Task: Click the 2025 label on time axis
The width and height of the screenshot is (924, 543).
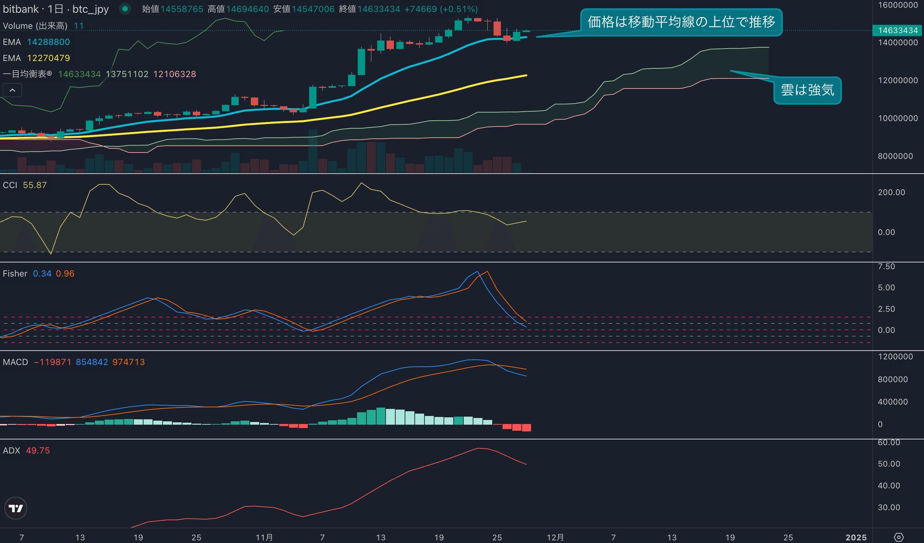Action: (x=856, y=538)
